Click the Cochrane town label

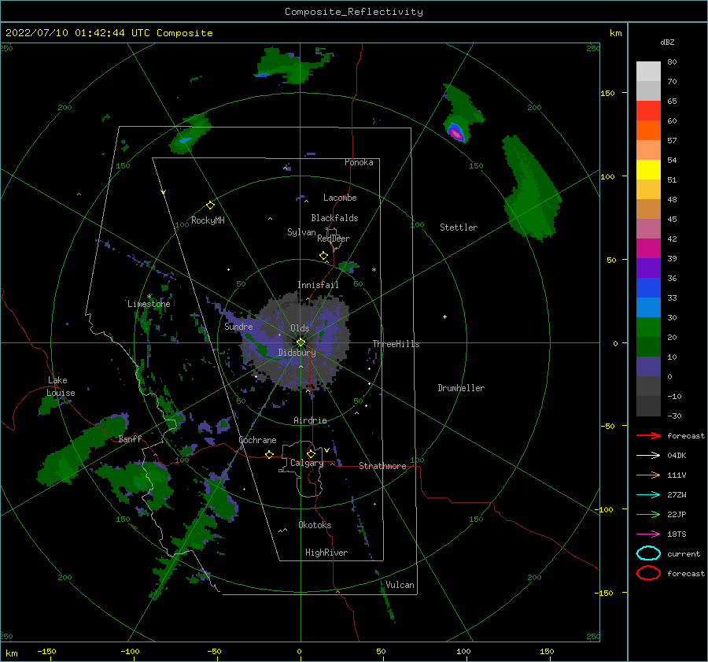coord(257,440)
